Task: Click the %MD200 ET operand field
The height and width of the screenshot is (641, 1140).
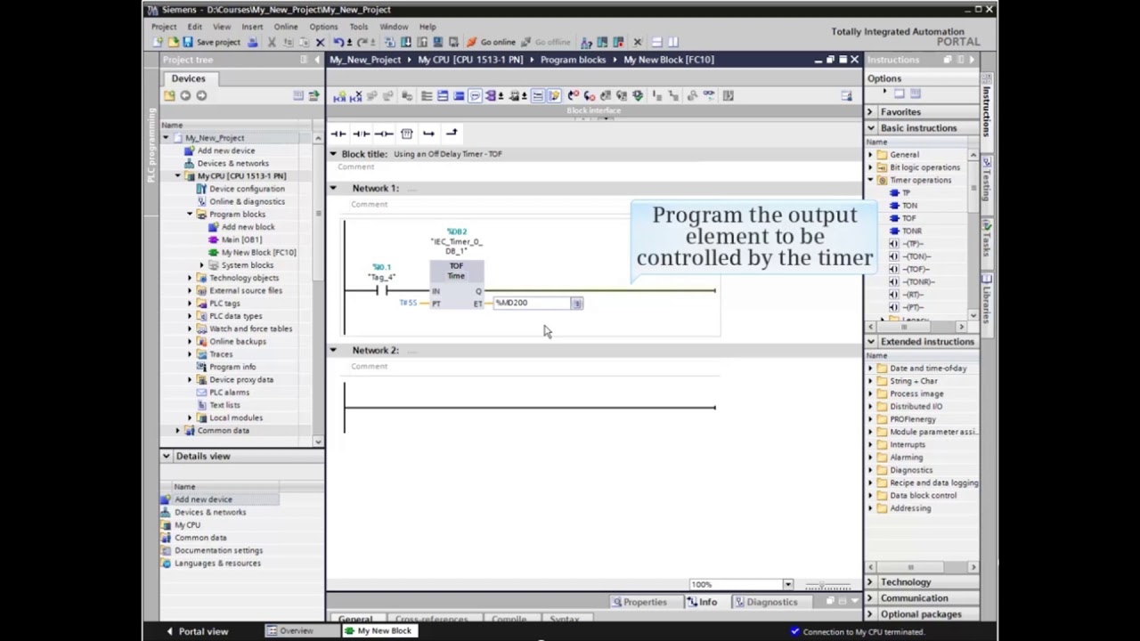Action: pyautogui.click(x=533, y=304)
